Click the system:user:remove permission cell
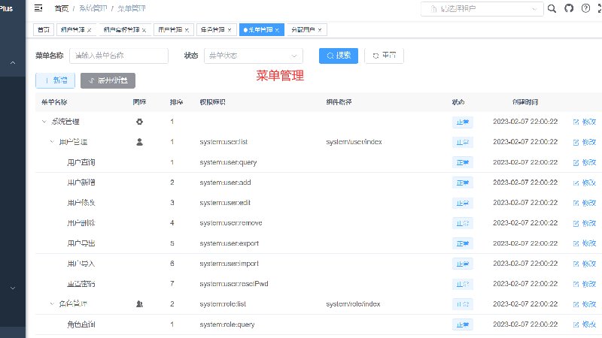The width and height of the screenshot is (602, 338). [x=231, y=223]
